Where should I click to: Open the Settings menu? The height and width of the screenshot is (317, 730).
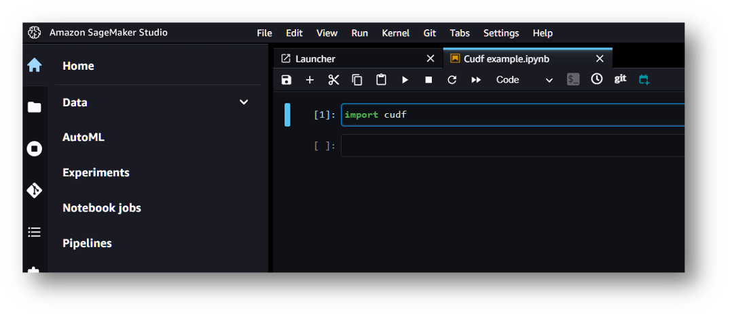click(501, 33)
